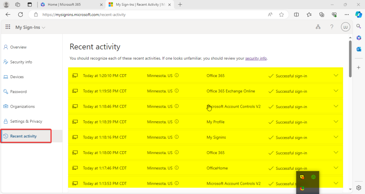Image resolution: width=365 pixels, height=194 pixels.
Task: Refresh the current page
Action: [20, 15]
